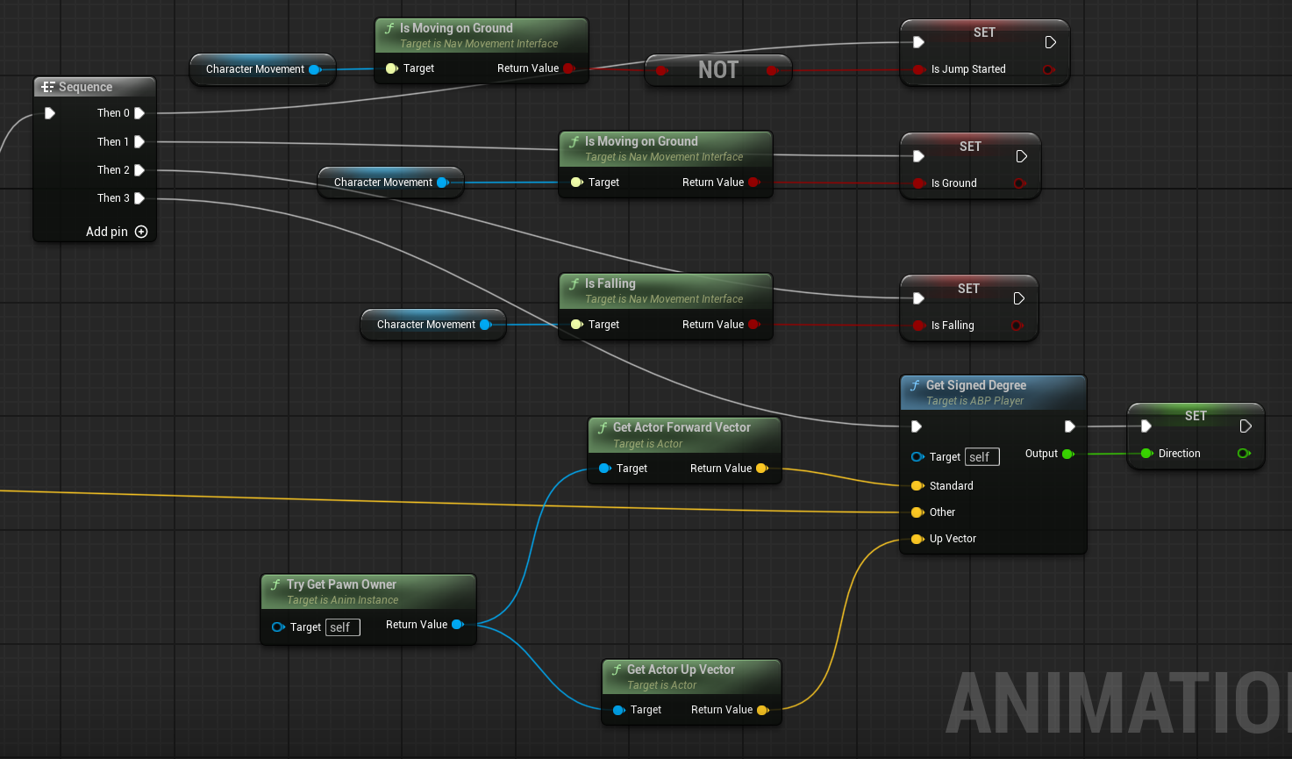The image size is (1292, 759).
Task: Click the SET Is Ground input execution pin
Action: pos(918,156)
